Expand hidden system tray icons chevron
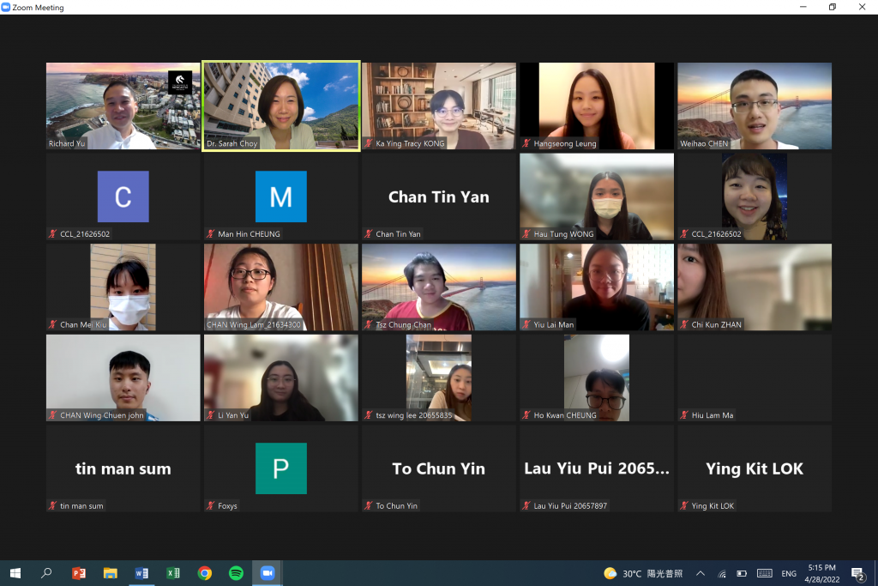Image resolution: width=878 pixels, height=586 pixels. [x=701, y=573]
